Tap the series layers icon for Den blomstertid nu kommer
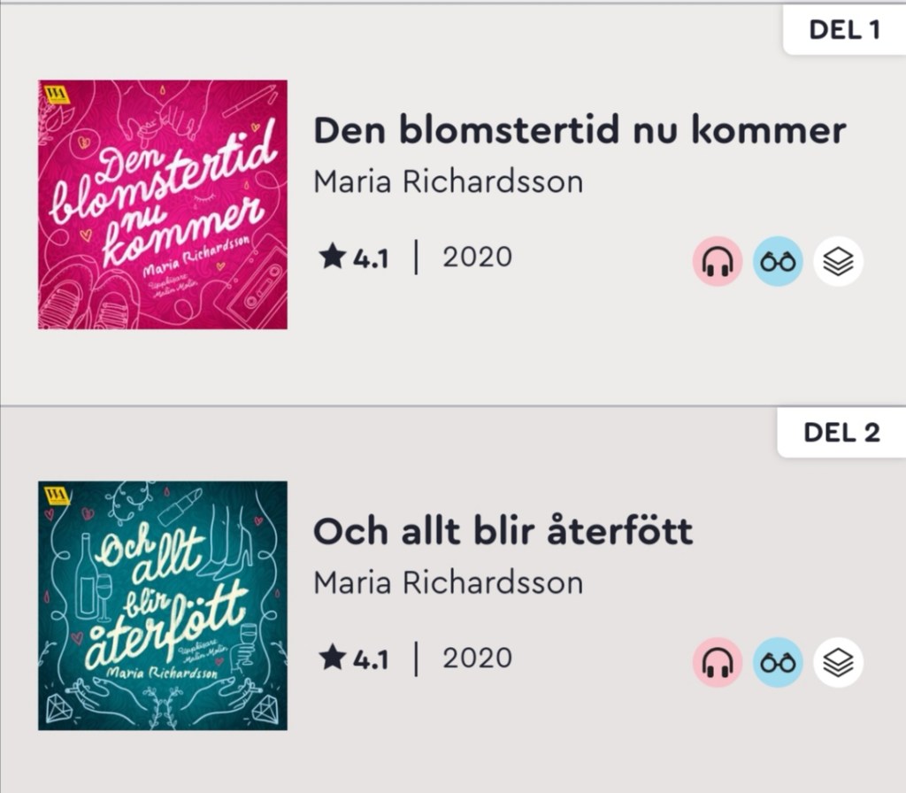The width and height of the screenshot is (906, 793). [838, 261]
